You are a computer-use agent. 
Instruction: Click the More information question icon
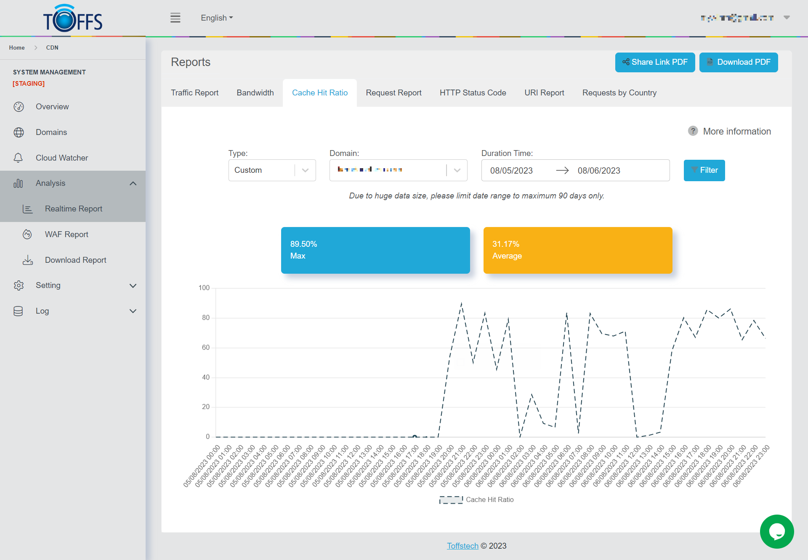[x=693, y=131]
